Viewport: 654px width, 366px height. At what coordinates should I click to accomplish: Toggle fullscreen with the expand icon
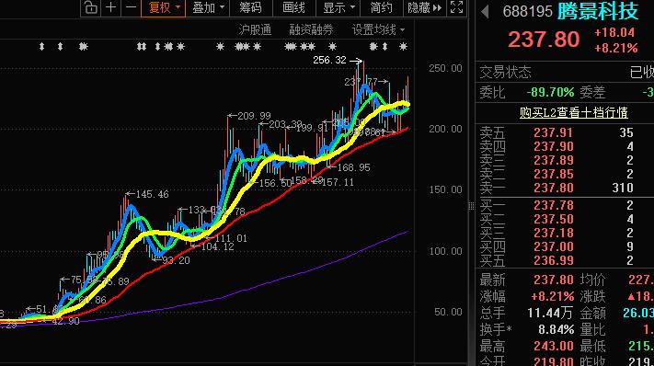[x=457, y=7]
